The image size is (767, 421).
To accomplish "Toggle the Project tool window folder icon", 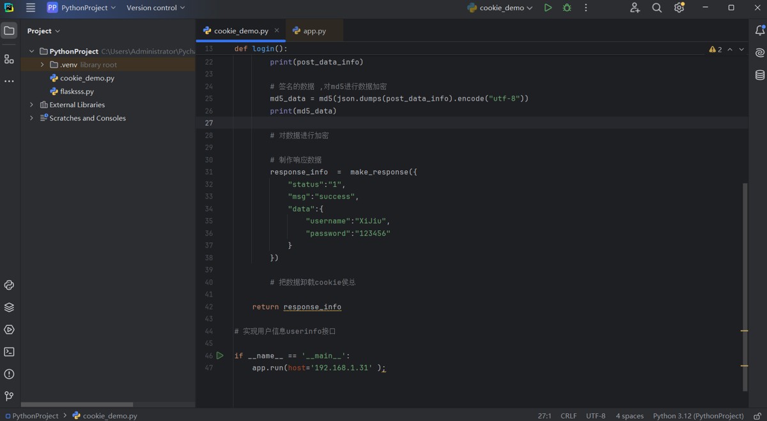I will (9, 31).
